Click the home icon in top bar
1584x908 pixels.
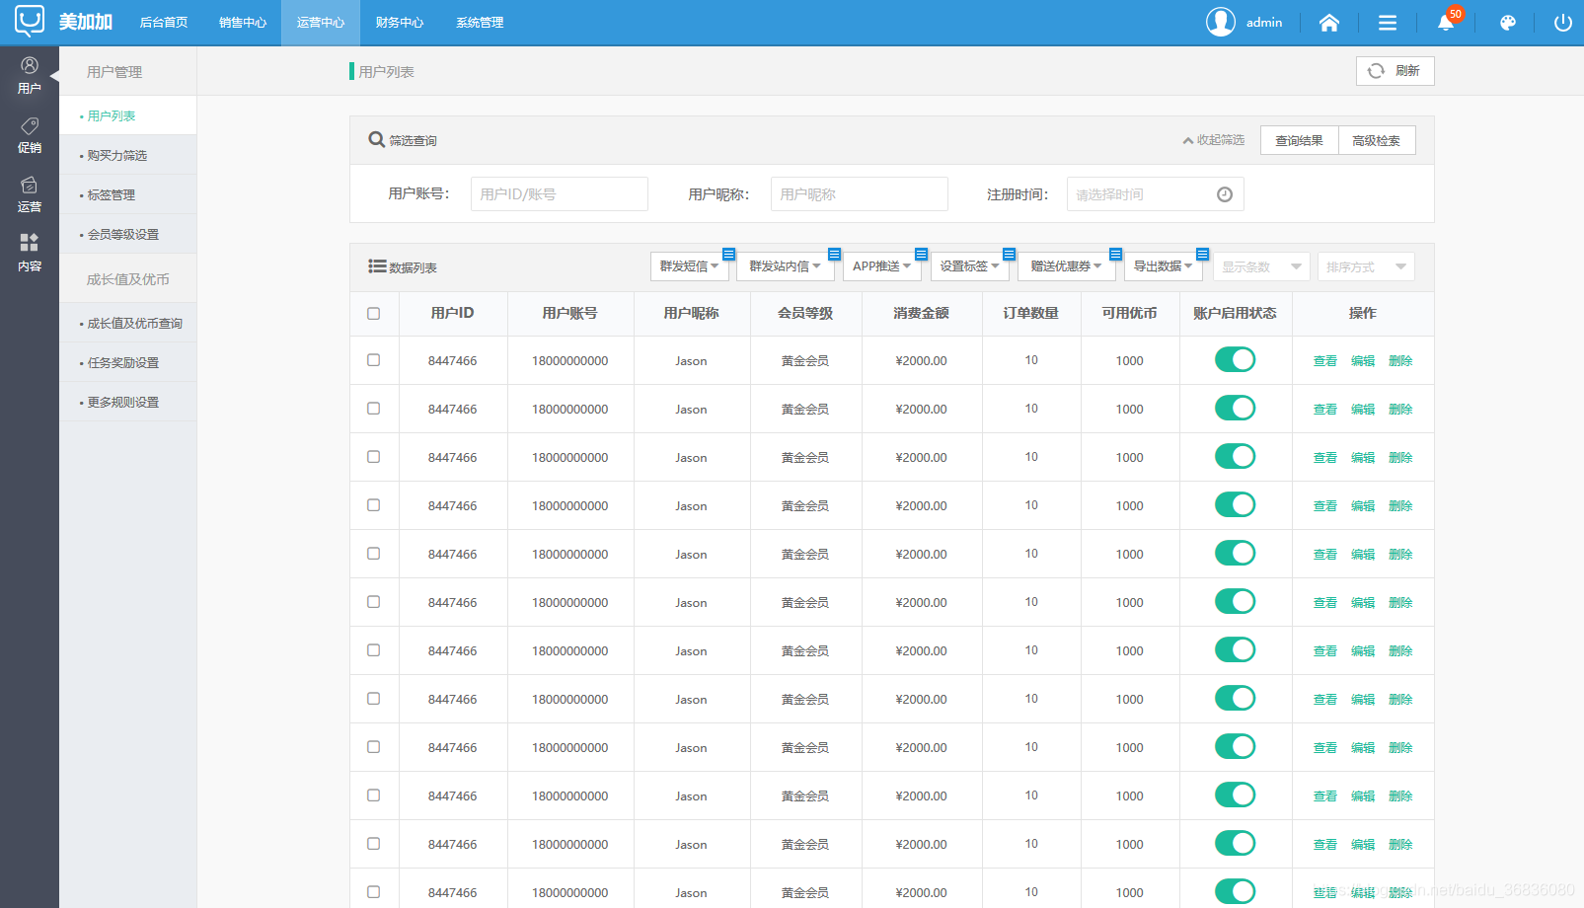pos(1328,23)
